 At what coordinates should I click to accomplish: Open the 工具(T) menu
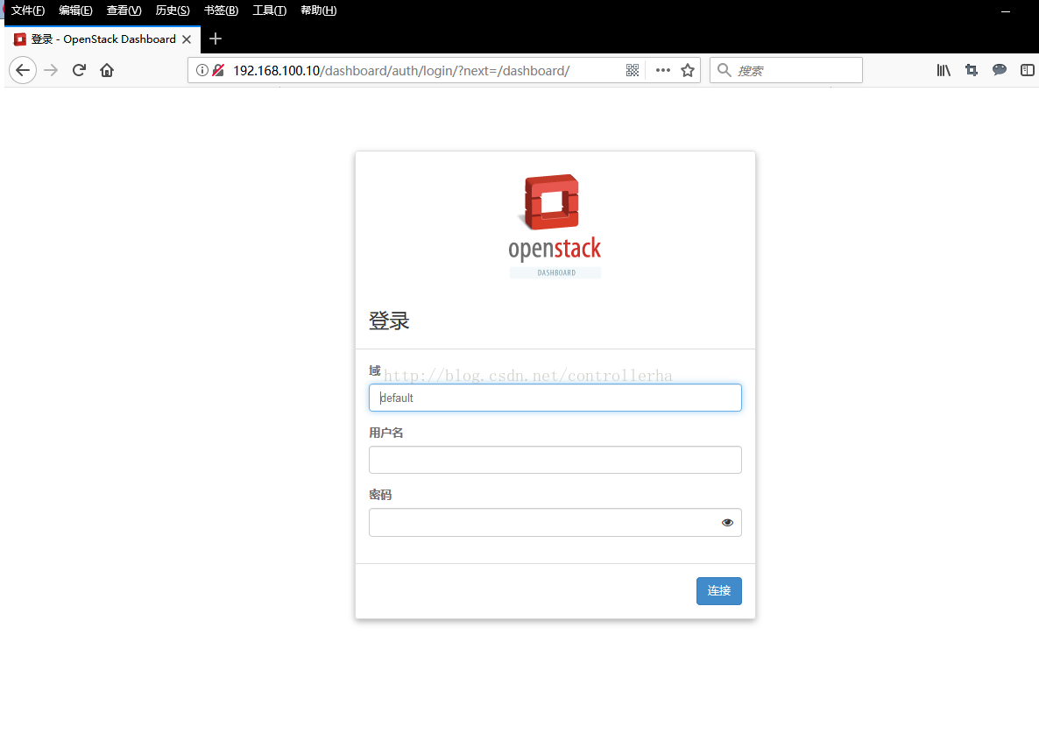click(x=270, y=11)
